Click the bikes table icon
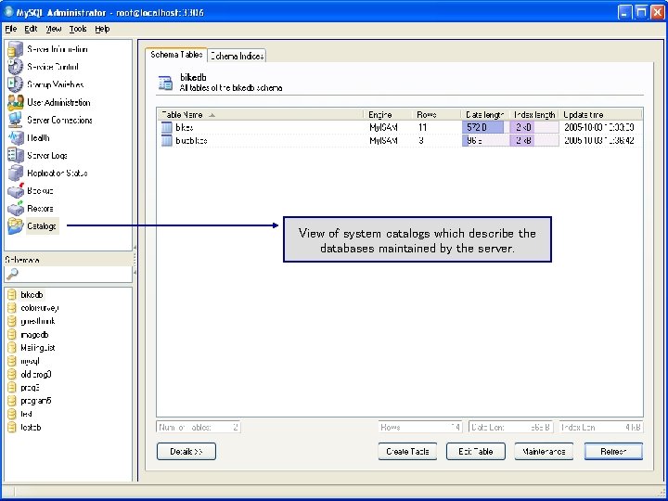The width and height of the screenshot is (668, 501). point(167,127)
